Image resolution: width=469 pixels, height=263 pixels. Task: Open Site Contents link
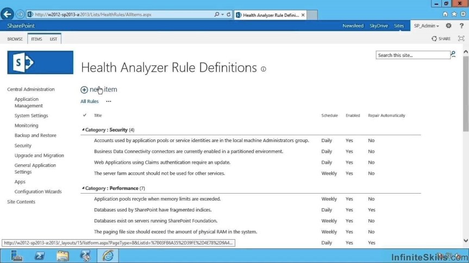coord(21,202)
